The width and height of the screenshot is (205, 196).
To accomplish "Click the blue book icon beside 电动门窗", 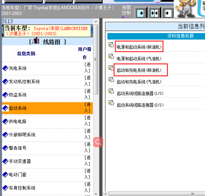I will [x=5, y=175].
